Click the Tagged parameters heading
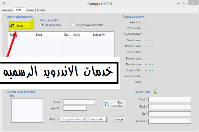The image size is (199, 132). pyautogui.click(x=133, y=17)
